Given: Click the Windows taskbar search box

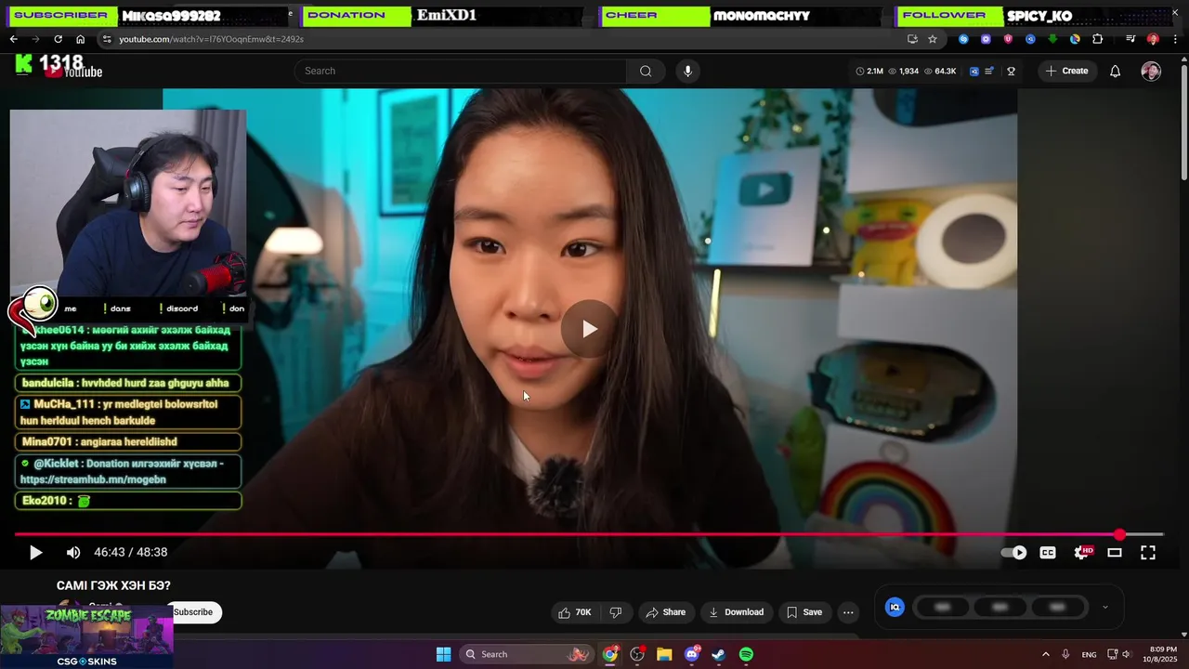Looking at the screenshot, I should (x=527, y=654).
